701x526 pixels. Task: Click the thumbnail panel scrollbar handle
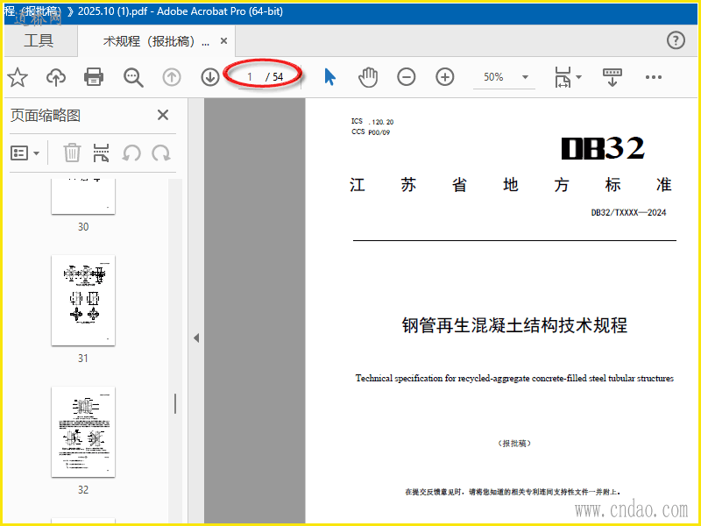pyautogui.click(x=174, y=403)
